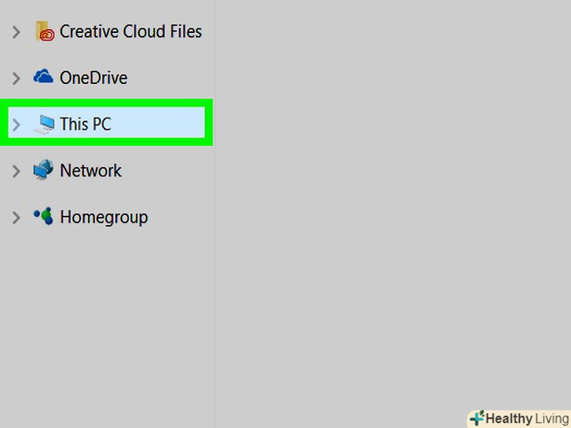Expand the Creative Cloud Files node
The width and height of the screenshot is (571, 428).
pos(16,32)
